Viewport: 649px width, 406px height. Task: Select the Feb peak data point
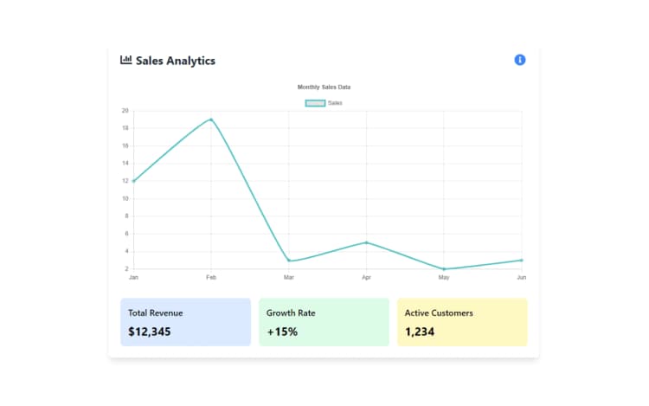pyautogui.click(x=211, y=120)
